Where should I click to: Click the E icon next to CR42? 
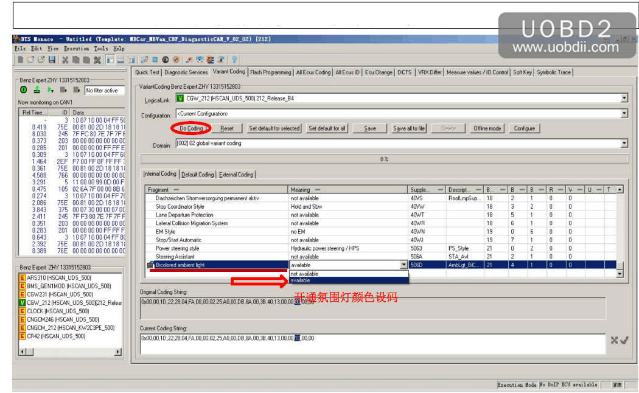coord(23,336)
